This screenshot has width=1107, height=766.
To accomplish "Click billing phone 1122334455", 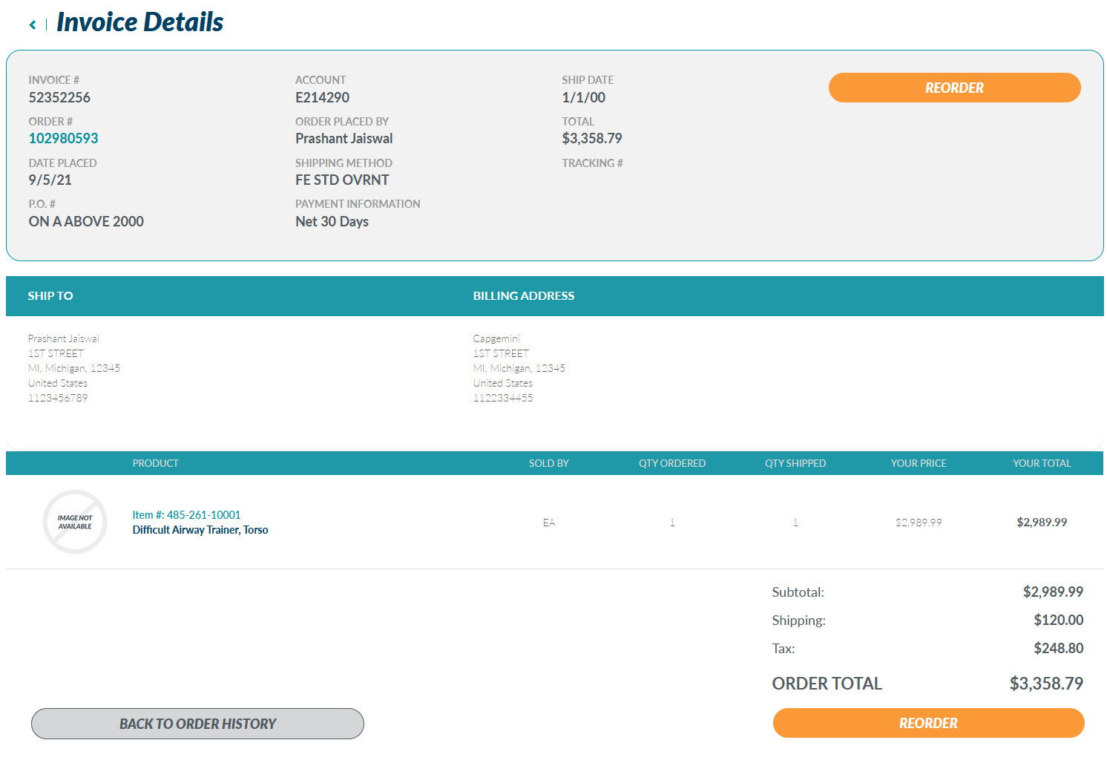I will click(503, 398).
